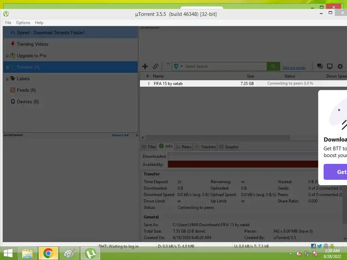Click the purple Get button in popup
This screenshot has height=260, width=347.
click(x=335, y=172)
